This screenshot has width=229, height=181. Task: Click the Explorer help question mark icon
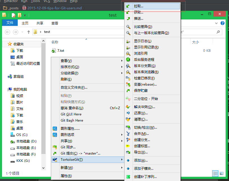pyautogui.click(x=222, y=23)
